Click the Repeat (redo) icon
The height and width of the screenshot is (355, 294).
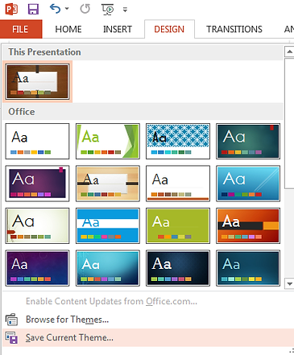point(85,9)
